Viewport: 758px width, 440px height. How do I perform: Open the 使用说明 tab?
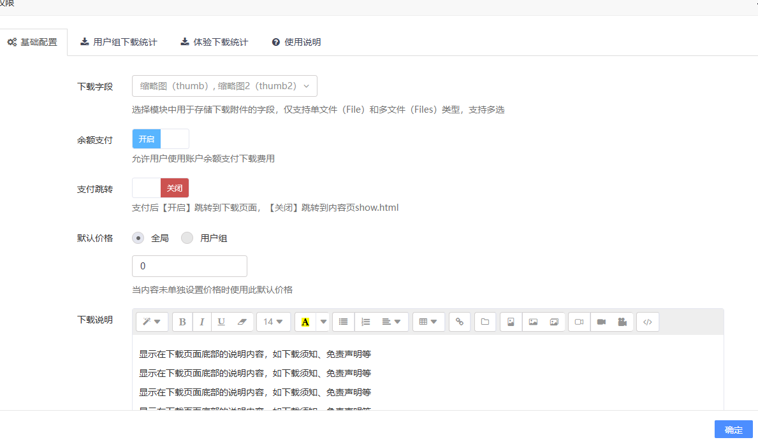(296, 43)
